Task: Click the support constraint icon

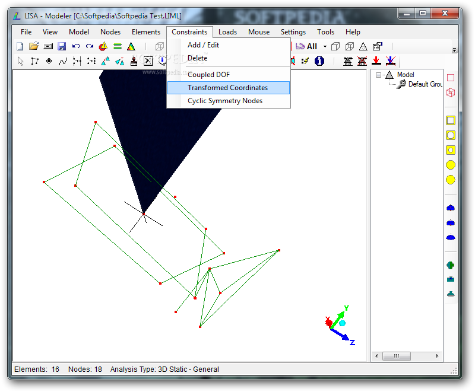Action: (x=348, y=61)
